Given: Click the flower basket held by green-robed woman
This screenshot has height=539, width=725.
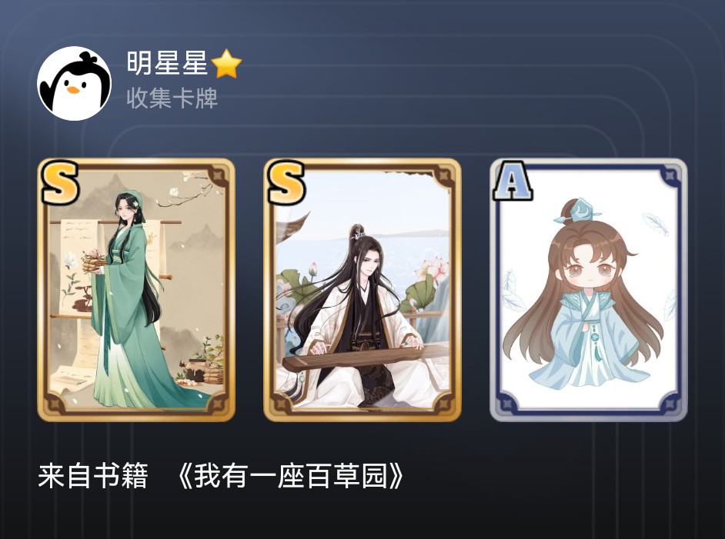Looking at the screenshot, I should coord(95,262).
